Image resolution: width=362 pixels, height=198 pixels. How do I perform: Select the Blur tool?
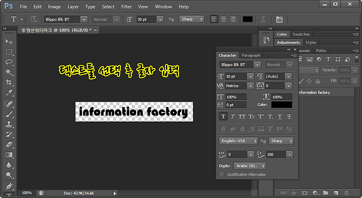9,165
